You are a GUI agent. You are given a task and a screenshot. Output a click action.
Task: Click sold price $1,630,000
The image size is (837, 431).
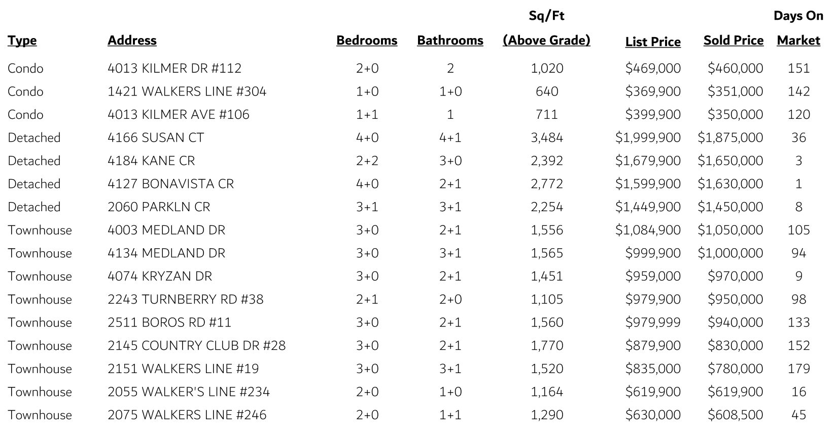click(730, 184)
